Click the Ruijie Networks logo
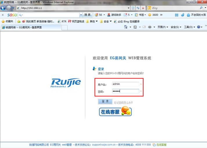This screenshot has width=207, height=148. 66,83
